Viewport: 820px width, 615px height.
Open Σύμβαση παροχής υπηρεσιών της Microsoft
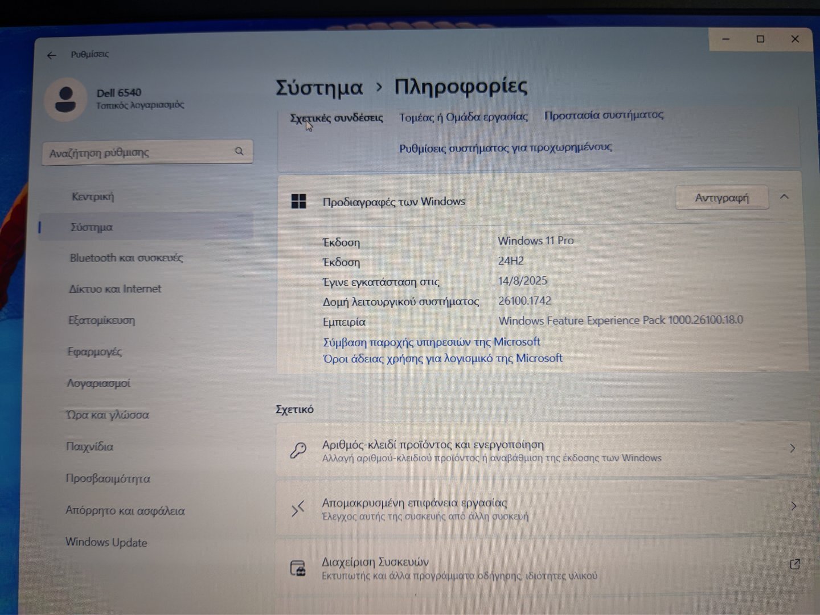pyautogui.click(x=431, y=342)
